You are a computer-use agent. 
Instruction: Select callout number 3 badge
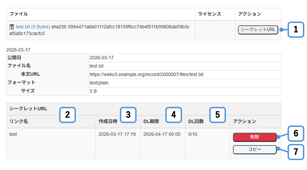[x=128, y=115]
